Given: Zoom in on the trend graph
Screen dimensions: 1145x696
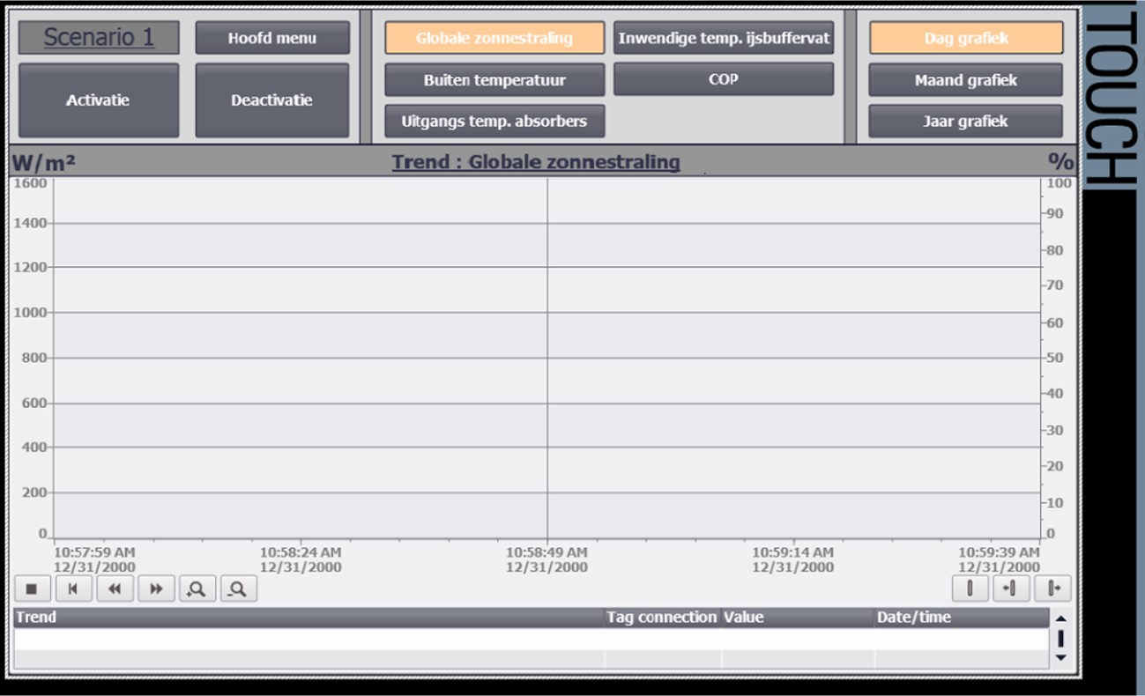Looking at the screenshot, I should [197, 589].
